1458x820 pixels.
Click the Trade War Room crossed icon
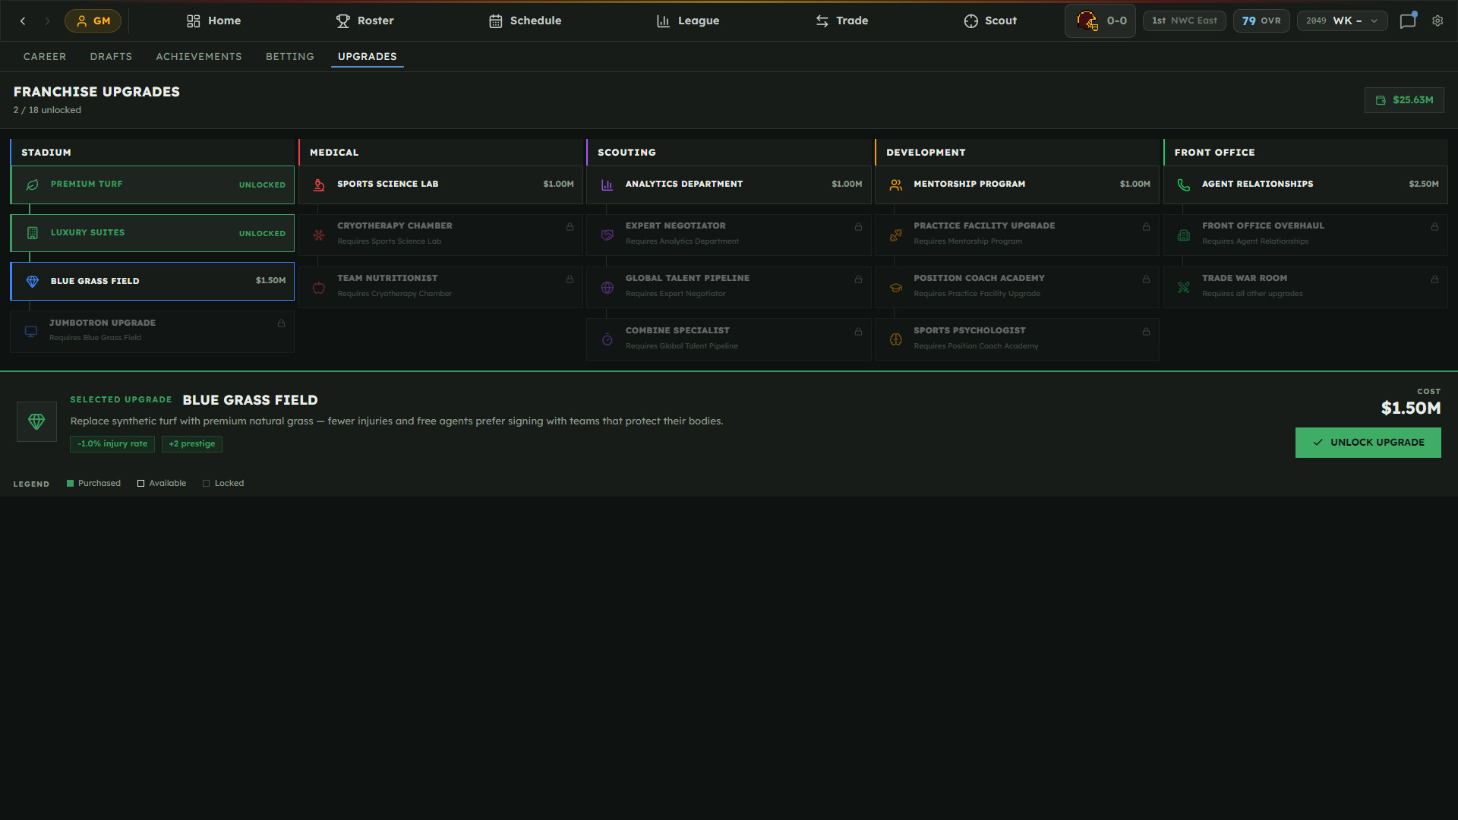tap(1184, 288)
